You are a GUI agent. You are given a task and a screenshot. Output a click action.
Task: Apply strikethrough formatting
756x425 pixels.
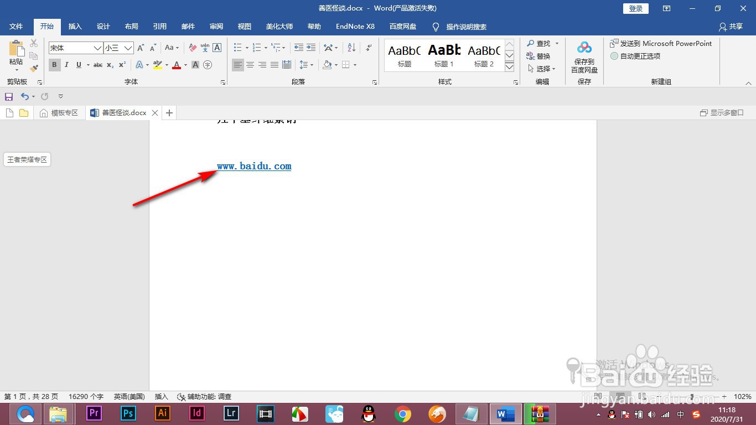tap(98, 65)
